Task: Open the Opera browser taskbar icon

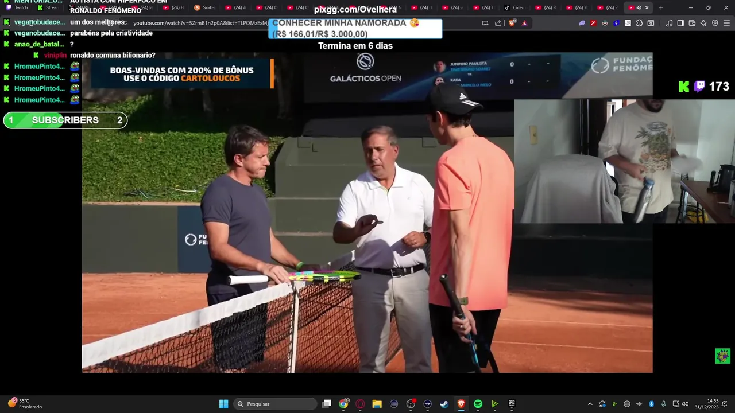Action: (360, 404)
